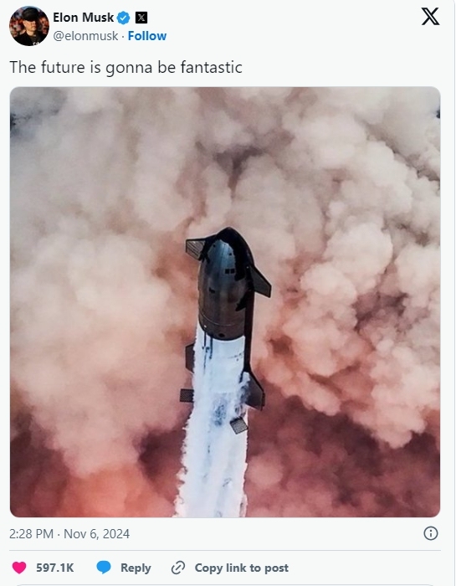Click the 597.1K likes count
This screenshot has height=586, width=456.
(x=55, y=568)
